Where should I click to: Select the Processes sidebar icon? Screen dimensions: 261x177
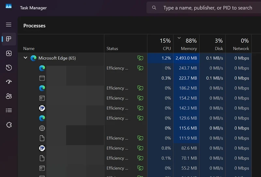9,39
